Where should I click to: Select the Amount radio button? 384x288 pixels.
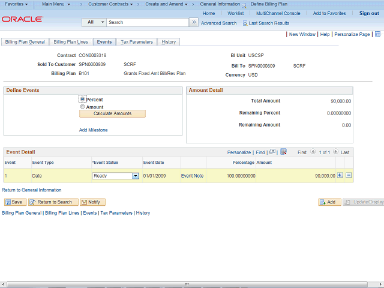tap(83, 107)
